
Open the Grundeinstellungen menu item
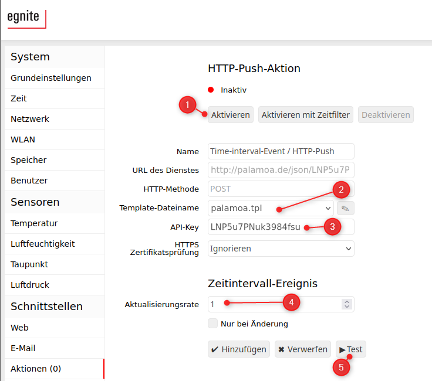[51, 78]
